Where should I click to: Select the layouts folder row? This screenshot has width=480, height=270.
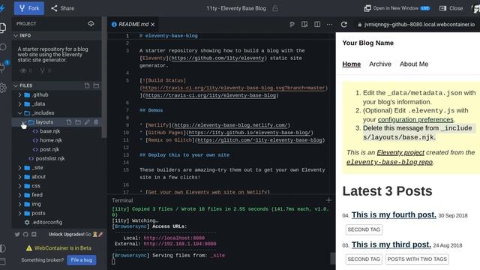click(57, 122)
